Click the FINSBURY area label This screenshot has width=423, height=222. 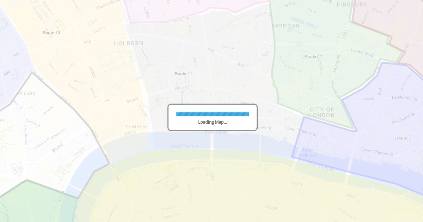click(x=352, y=5)
